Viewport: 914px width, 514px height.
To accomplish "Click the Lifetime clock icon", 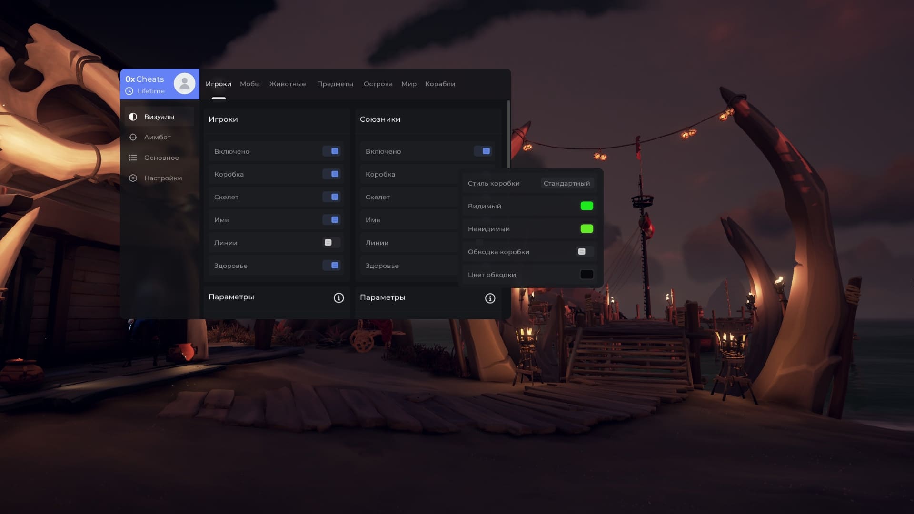I will click(129, 91).
